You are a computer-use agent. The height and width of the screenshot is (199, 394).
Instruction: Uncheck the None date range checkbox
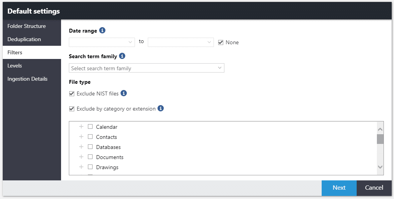point(221,42)
